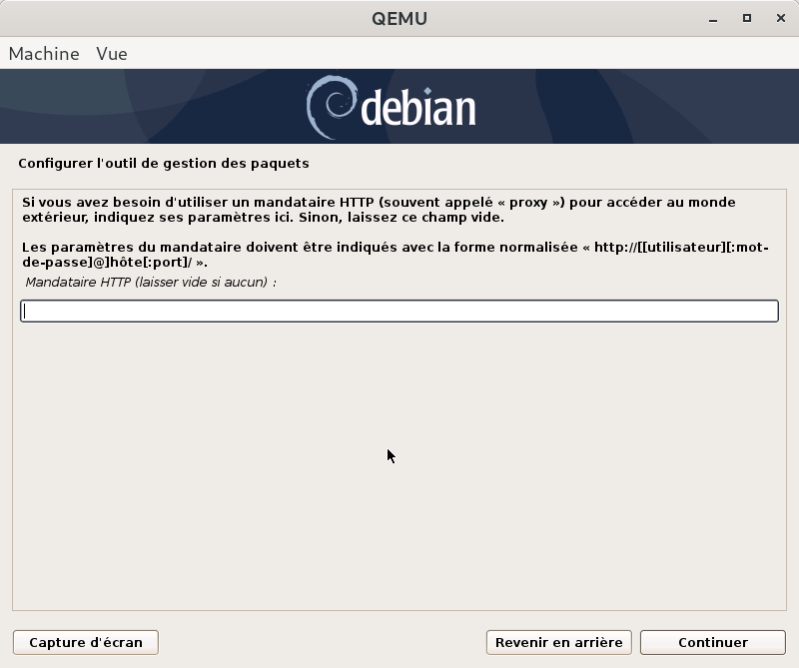799x668 pixels.
Task: Click the QEMU title bar text
Action: 399,18
